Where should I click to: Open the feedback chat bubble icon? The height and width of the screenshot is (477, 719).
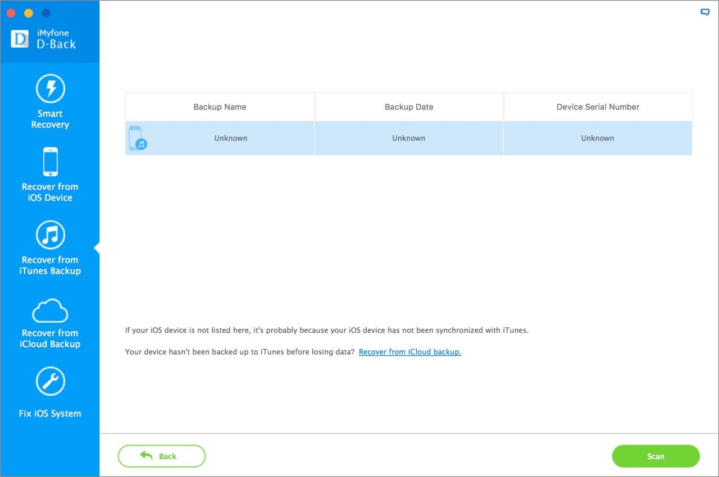(705, 12)
